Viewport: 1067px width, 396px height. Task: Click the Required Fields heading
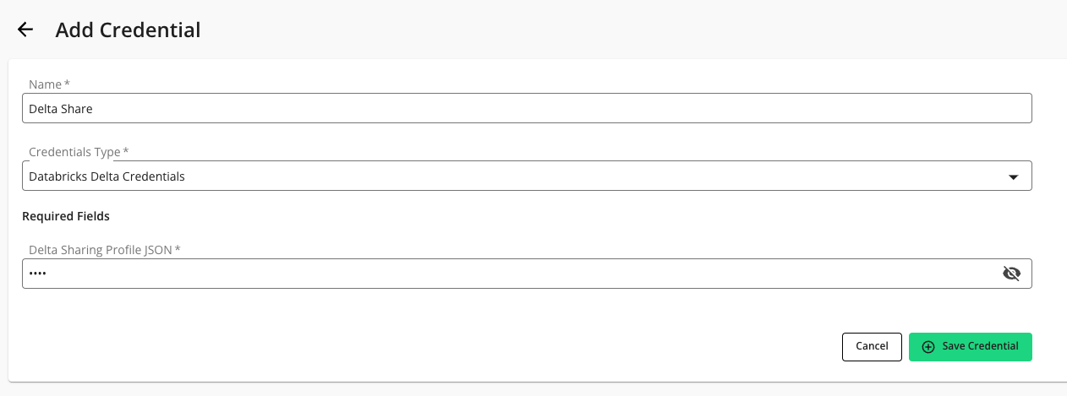click(x=66, y=216)
